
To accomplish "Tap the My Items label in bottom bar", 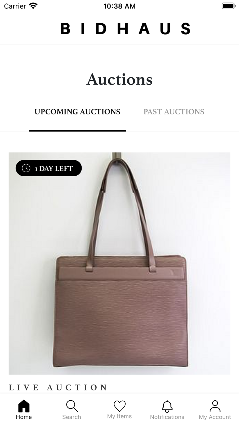I will tap(119, 416).
